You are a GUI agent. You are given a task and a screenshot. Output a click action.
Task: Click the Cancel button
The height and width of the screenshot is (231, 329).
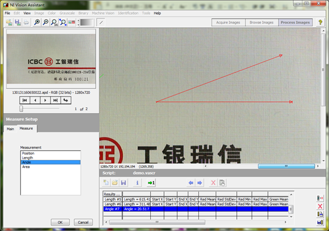click(83, 222)
